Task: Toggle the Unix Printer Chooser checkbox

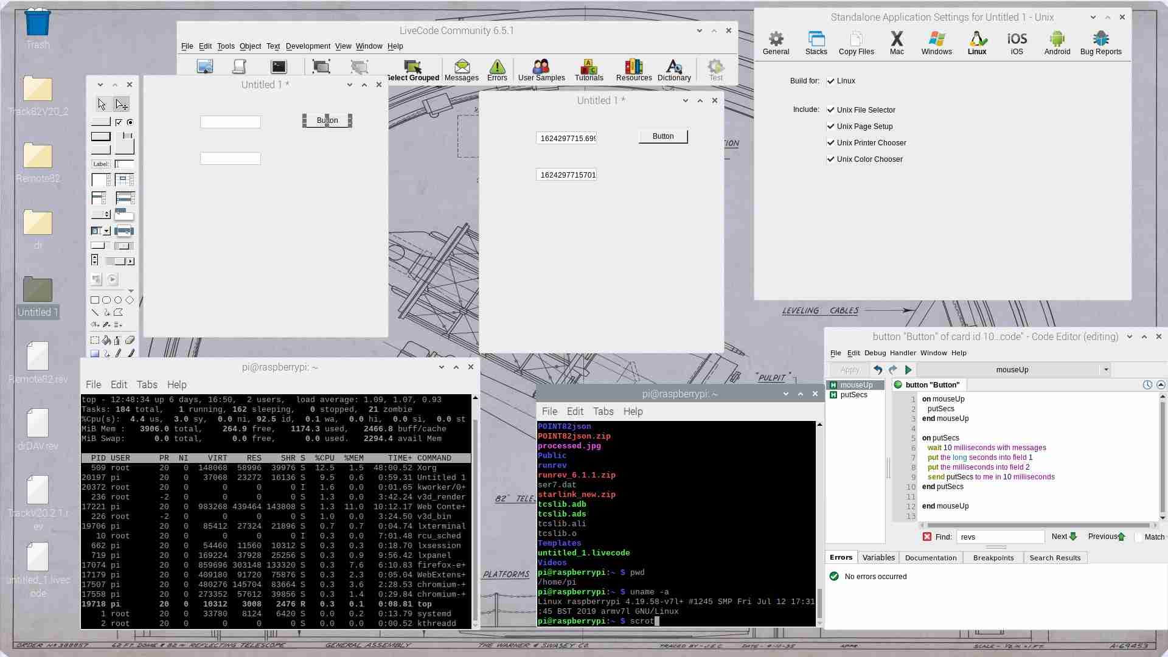Action: (830, 143)
